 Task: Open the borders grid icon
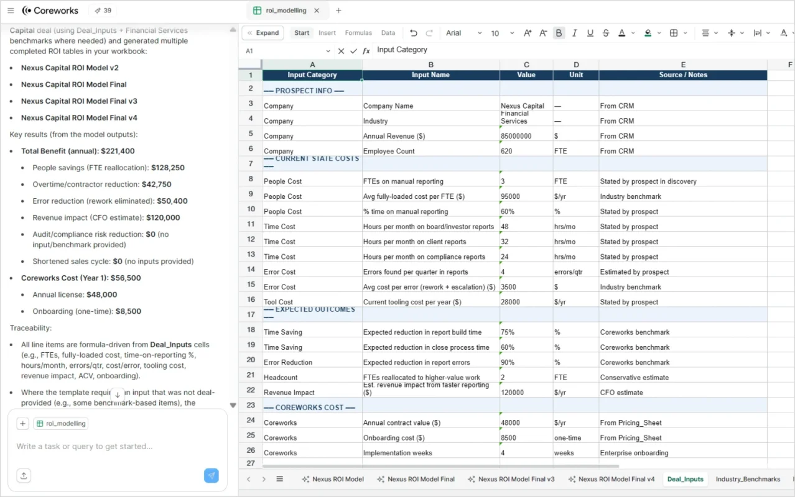[676, 33]
